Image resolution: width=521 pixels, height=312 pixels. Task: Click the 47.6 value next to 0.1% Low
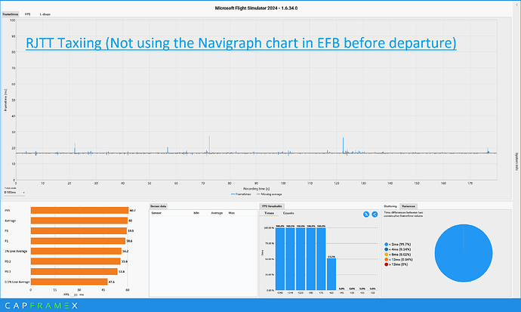[x=112, y=282]
